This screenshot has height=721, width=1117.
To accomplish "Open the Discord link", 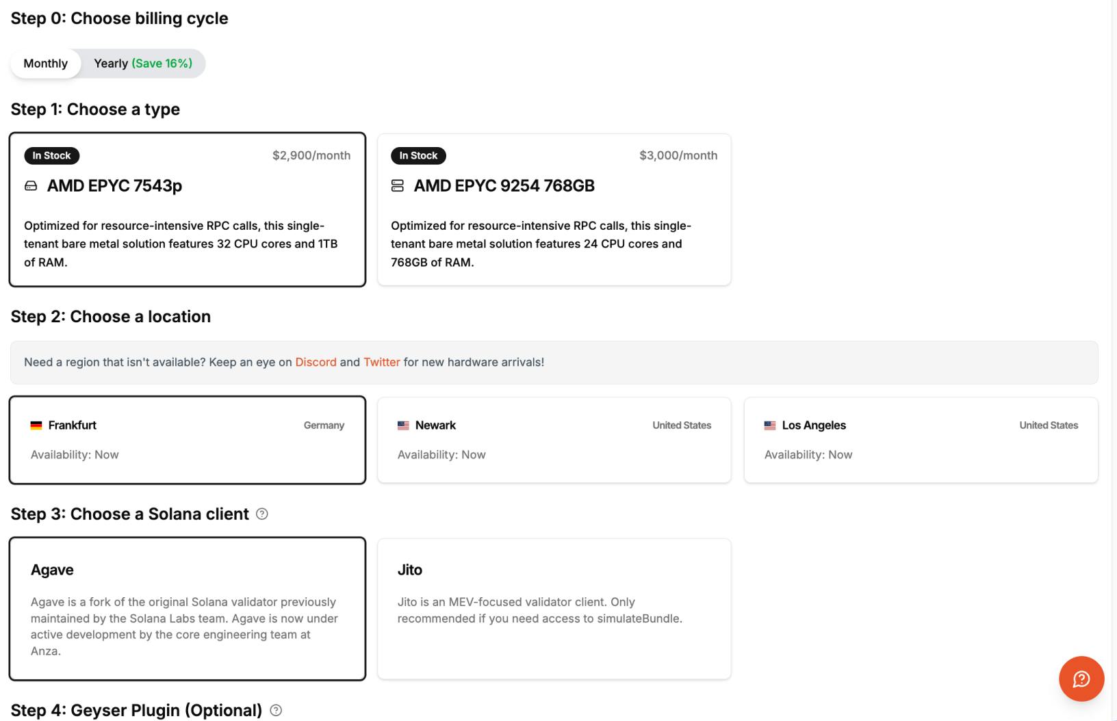I will [316, 362].
